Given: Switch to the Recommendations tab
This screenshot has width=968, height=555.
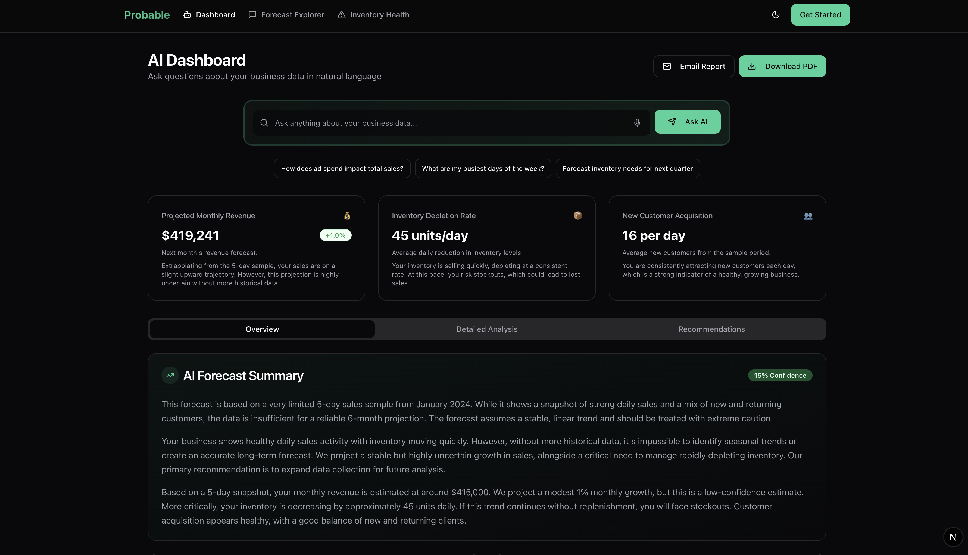Looking at the screenshot, I should tap(711, 329).
